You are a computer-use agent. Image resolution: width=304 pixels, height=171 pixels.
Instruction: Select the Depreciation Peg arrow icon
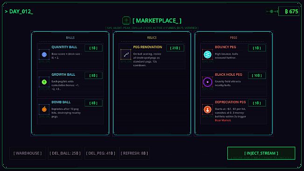point(207,109)
